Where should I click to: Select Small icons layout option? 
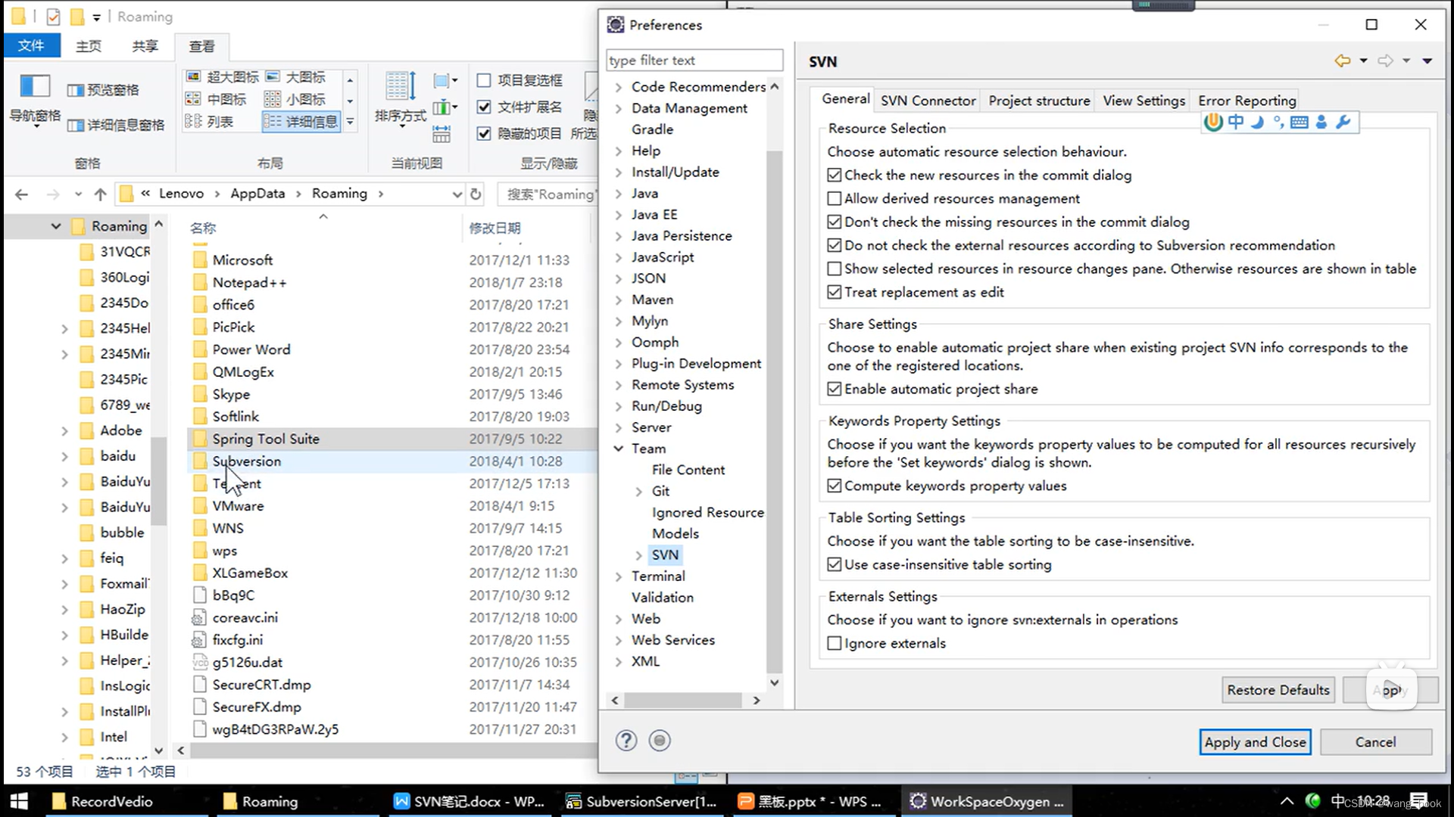[295, 99]
